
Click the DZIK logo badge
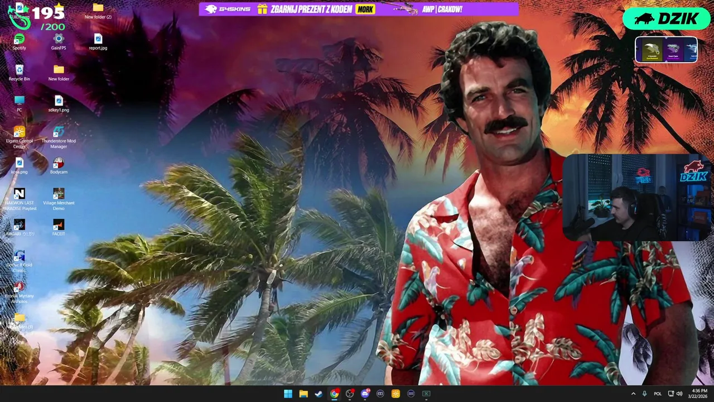click(x=667, y=18)
